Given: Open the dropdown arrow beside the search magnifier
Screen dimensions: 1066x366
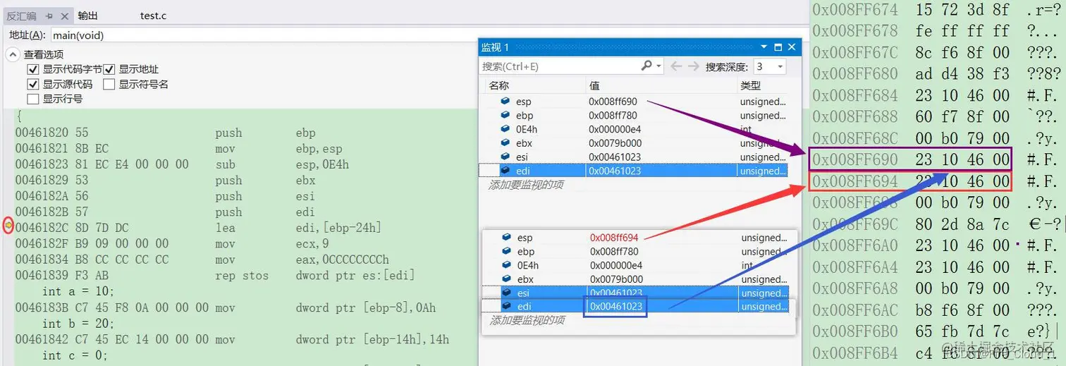Looking at the screenshot, I should (x=658, y=66).
